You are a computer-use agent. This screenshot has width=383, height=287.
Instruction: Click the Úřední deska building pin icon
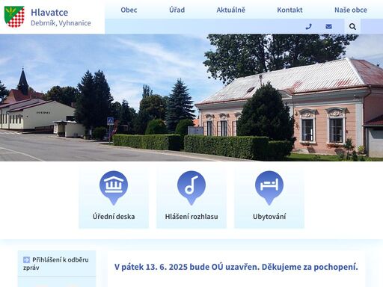(114, 188)
